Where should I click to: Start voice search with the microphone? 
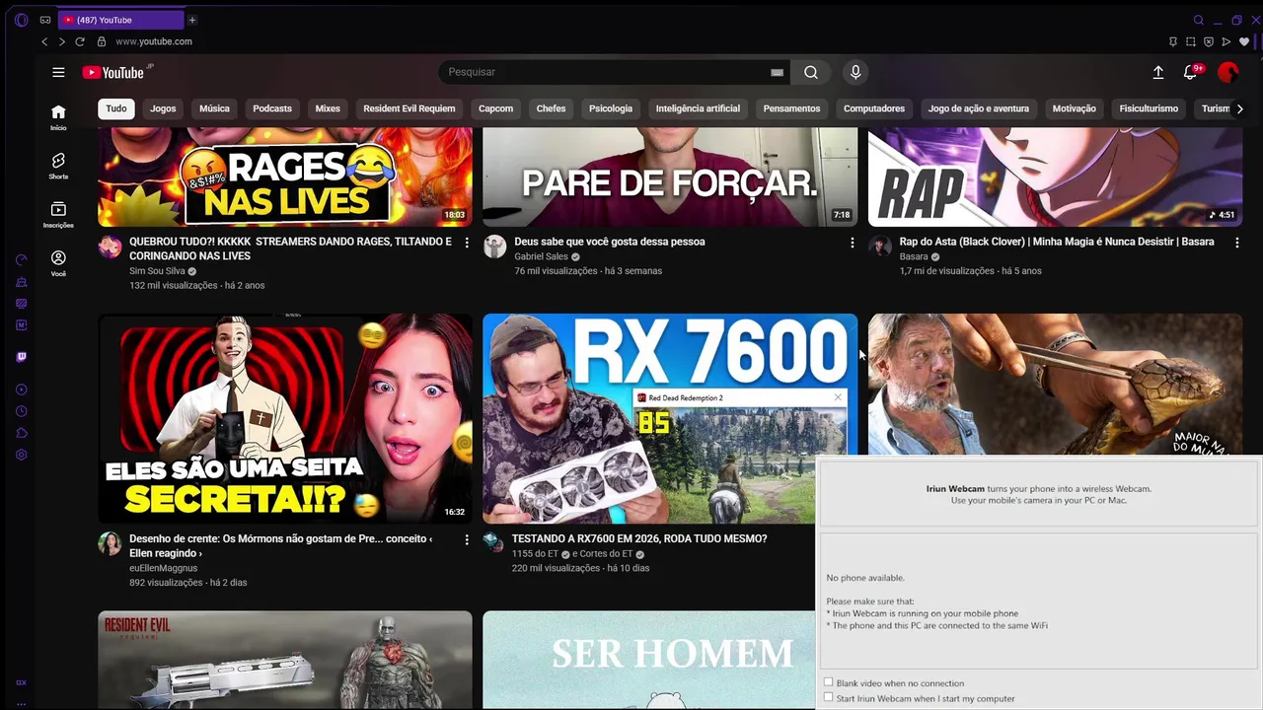tap(855, 72)
